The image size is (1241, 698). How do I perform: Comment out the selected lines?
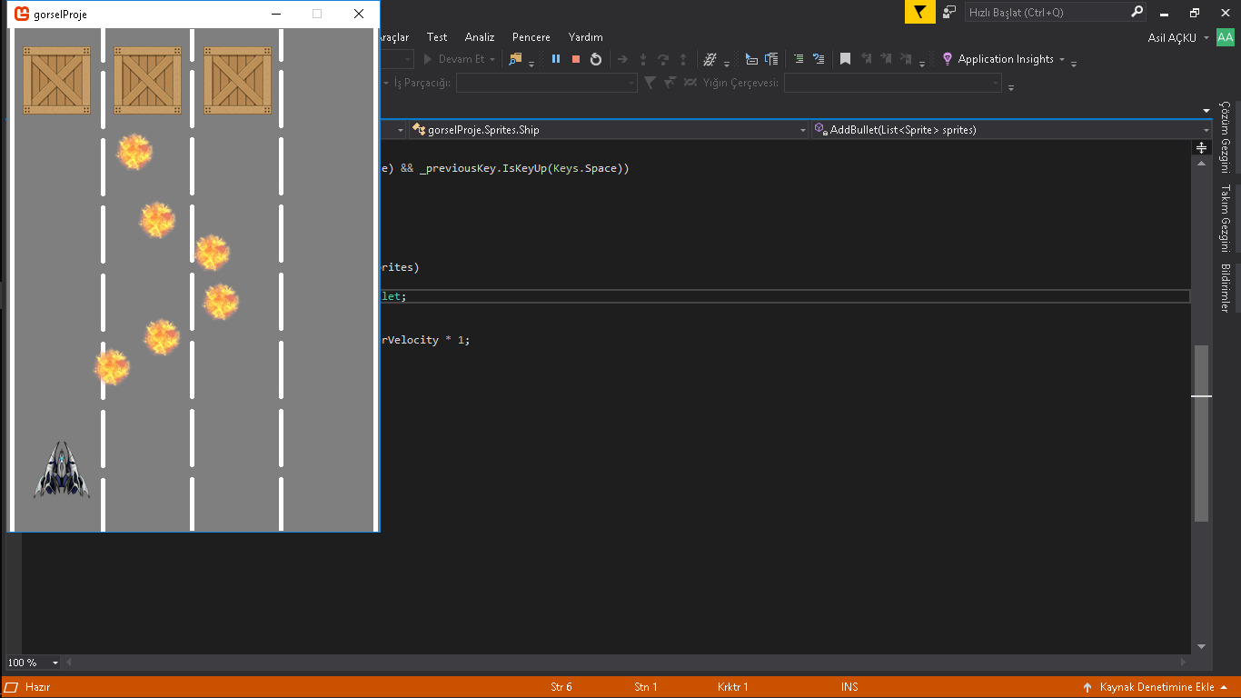(799, 59)
